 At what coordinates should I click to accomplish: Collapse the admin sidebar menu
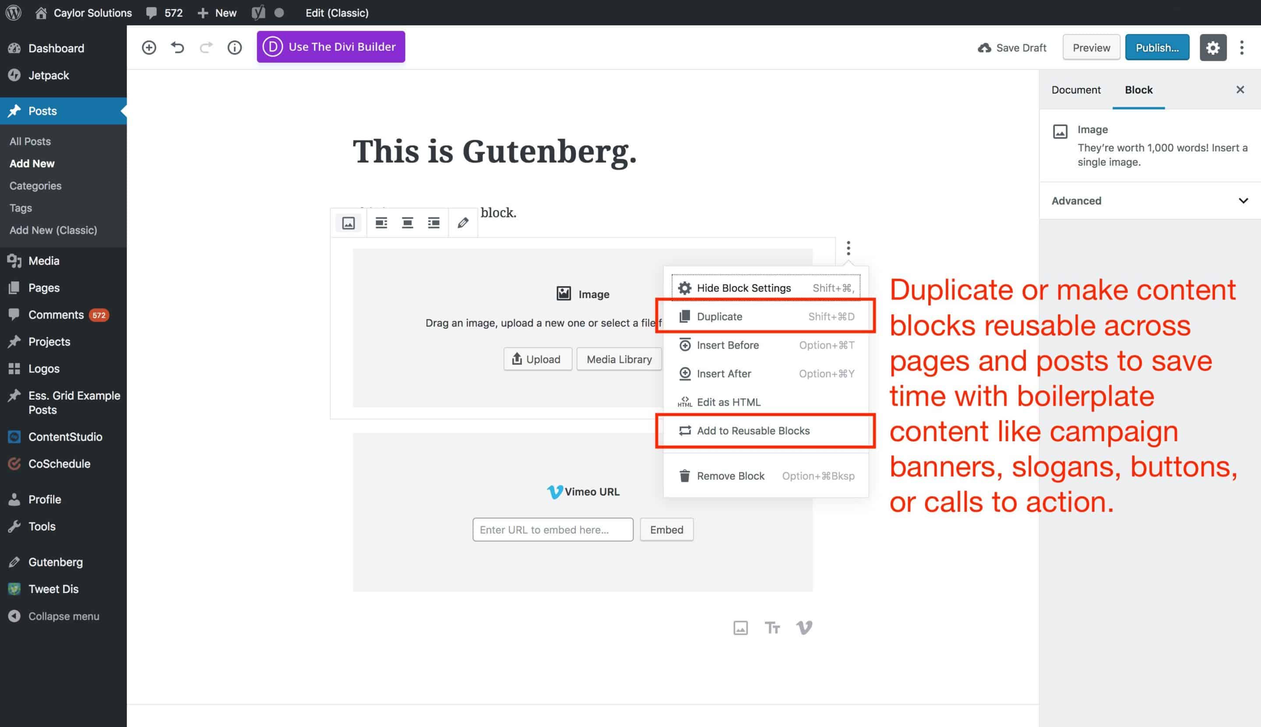[63, 616]
